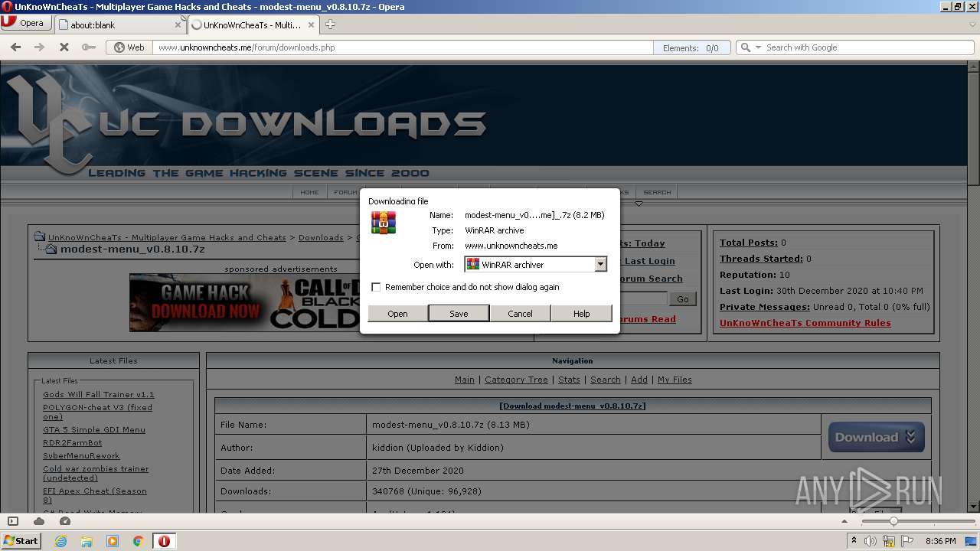Open the Main navigation link
980x551 pixels.
pos(465,380)
